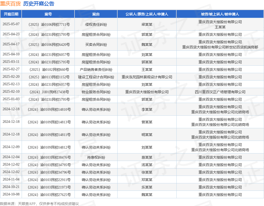This screenshot has width=264, height=206.
Task: Select date cell 2025-04-23
Action: coord(11,34)
